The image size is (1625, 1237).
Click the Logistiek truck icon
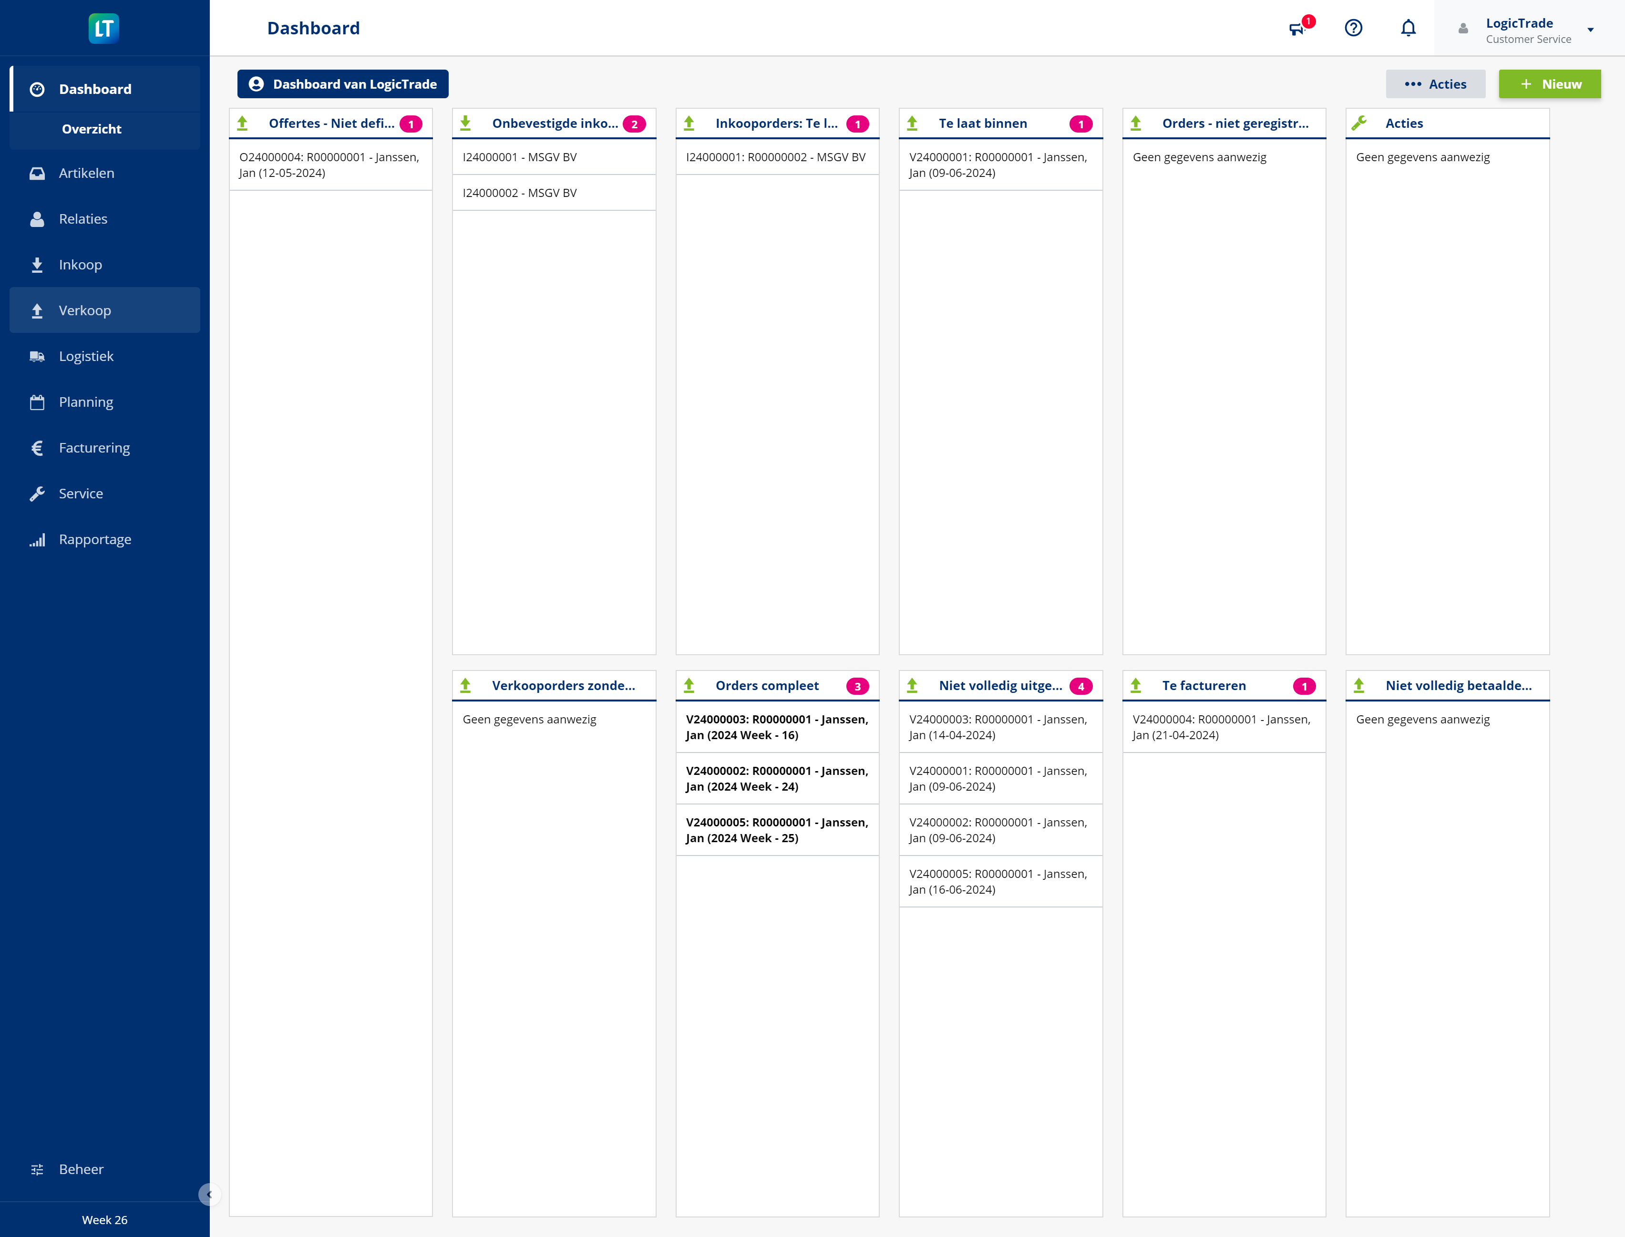pyautogui.click(x=37, y=356)
